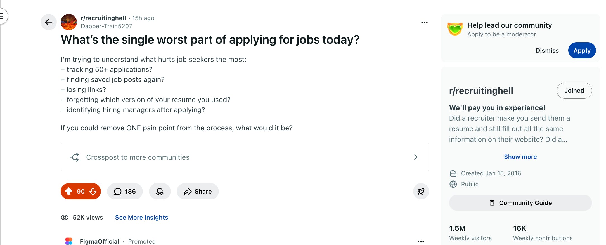Open promoted FigmaOfficial post options menu
The height and width of the screenshot is (245, 606).
click(421, 241)
